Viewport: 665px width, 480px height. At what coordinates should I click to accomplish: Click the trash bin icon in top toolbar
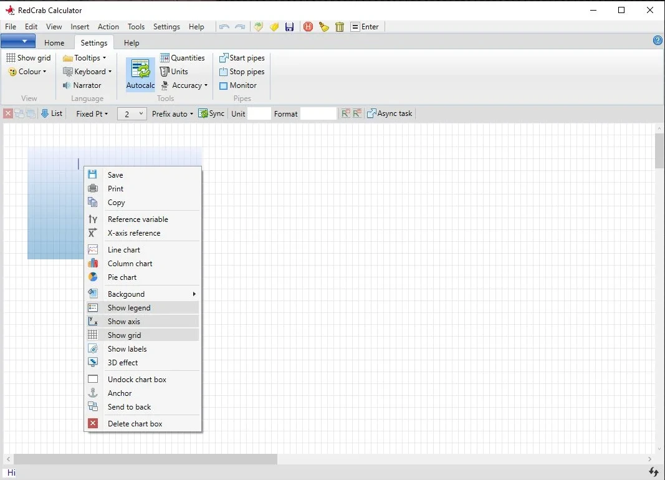340,27
